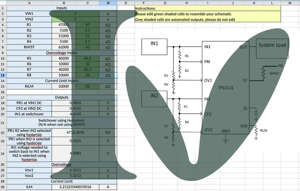The image size is (300, 191).
Task: Click the R2 value "5100" in row 5
Action: point(64,30)
